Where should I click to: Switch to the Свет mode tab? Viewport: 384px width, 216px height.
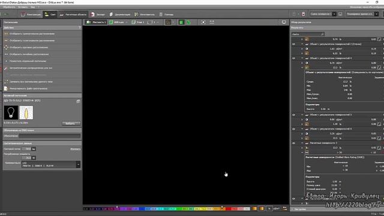pos(50,14)
